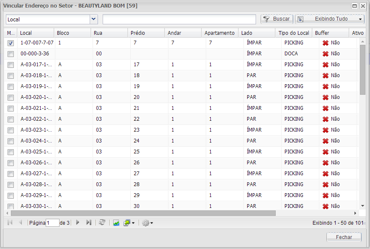Image resolution: width=370 pixels, height=249 pixels.
Task: Click the vertical scrollbar up arrow
Action: 363,42
